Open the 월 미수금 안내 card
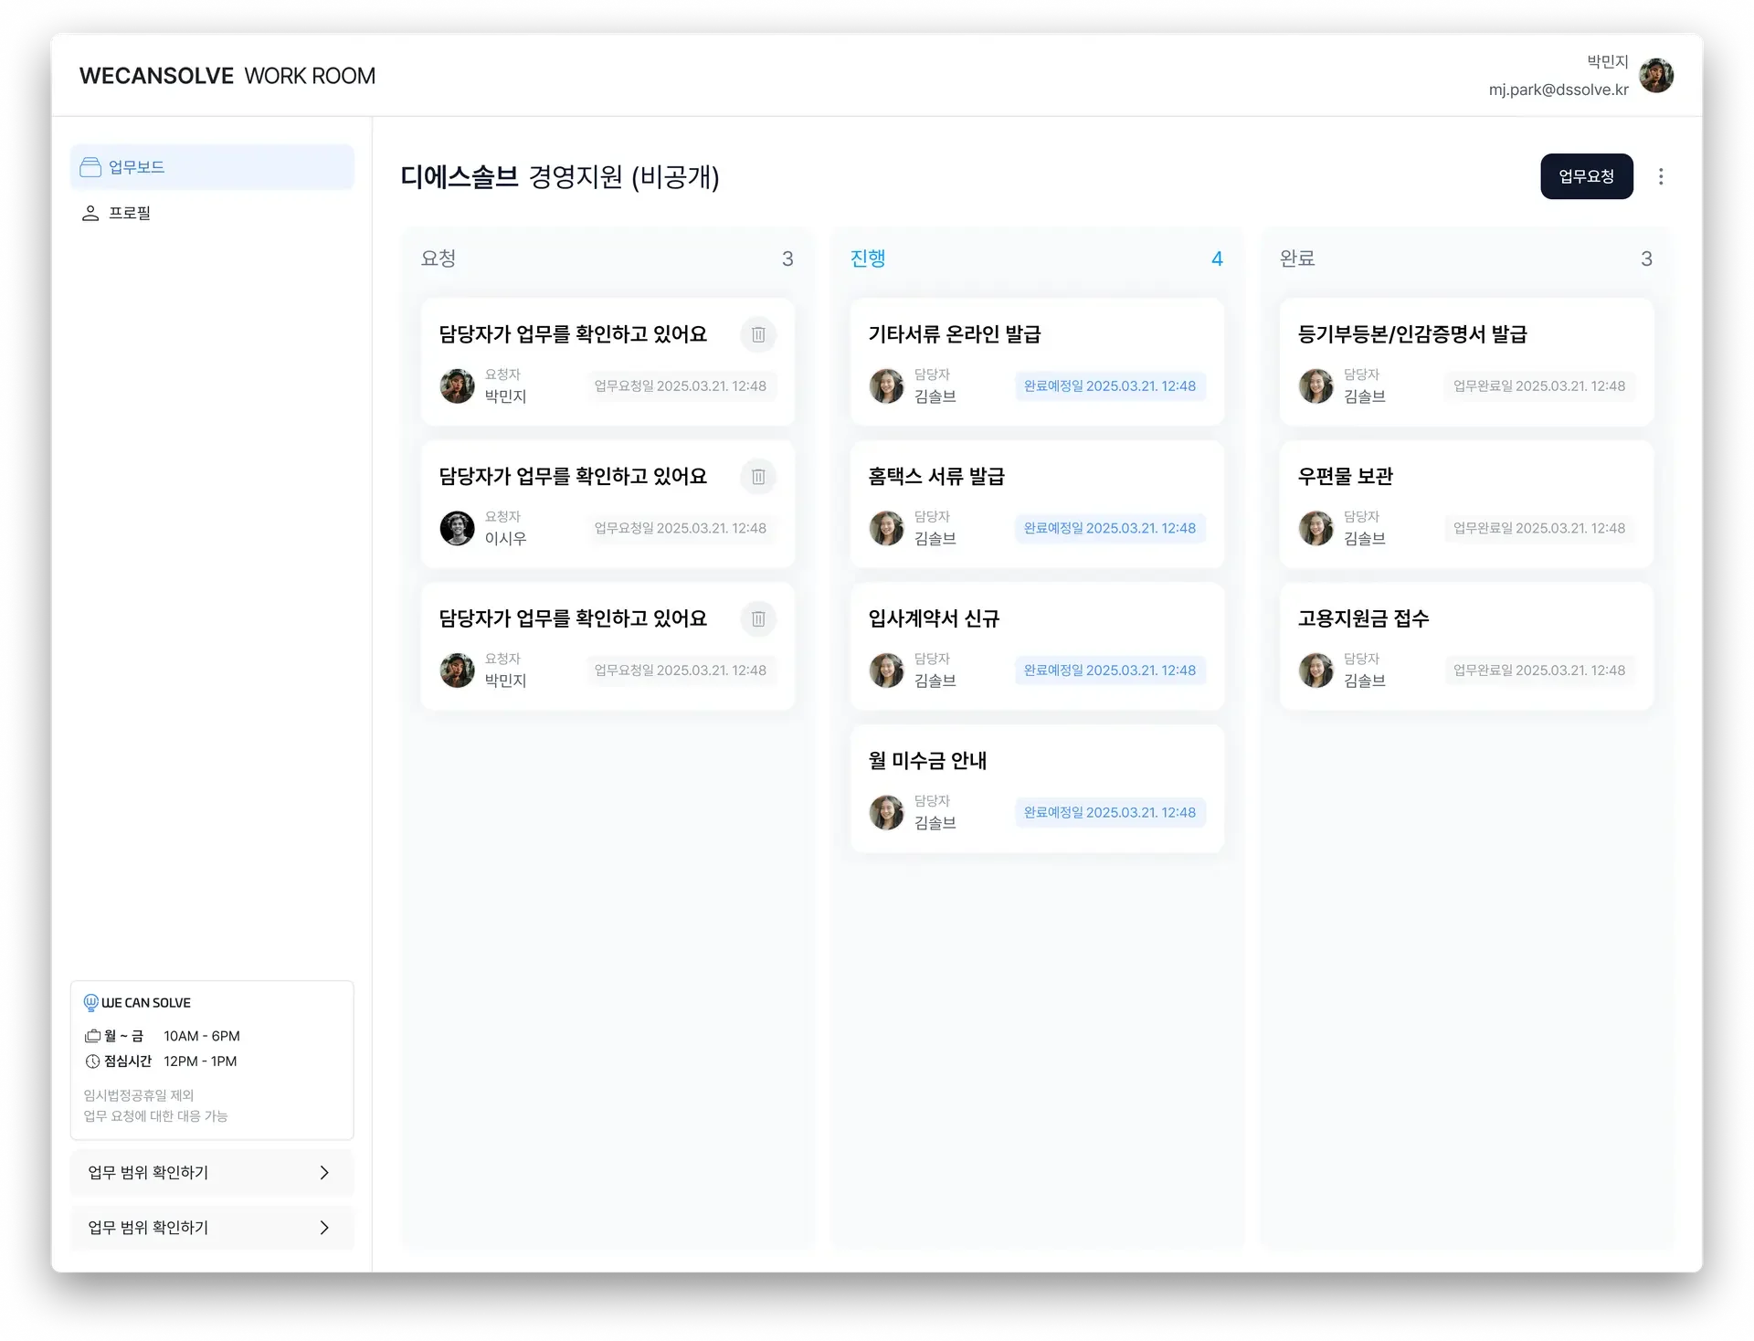The image size is (1754, 1341). click(926, 760)
